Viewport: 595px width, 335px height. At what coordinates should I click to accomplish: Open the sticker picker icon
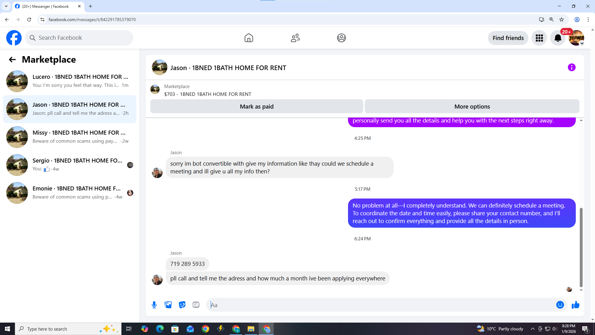(182, 305)
